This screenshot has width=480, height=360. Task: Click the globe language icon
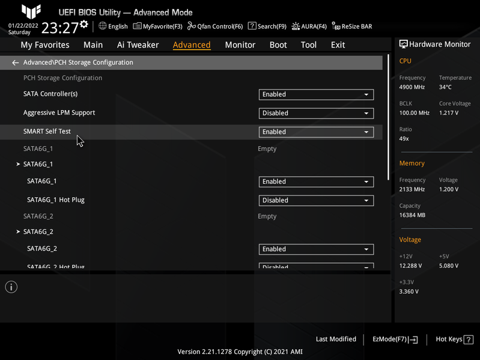tap(103, 26)
